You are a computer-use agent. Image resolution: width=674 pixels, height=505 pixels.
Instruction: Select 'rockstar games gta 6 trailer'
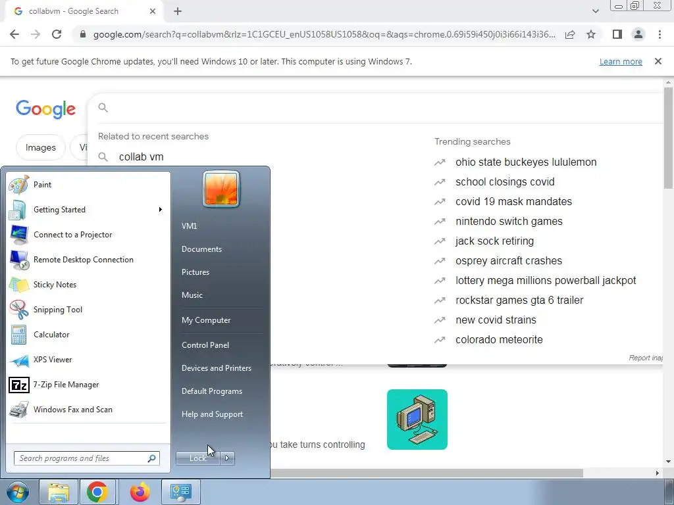pos(519,300)
